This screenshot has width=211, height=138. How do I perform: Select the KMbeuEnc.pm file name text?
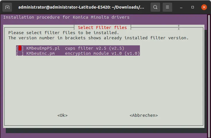tap(40, 53)
